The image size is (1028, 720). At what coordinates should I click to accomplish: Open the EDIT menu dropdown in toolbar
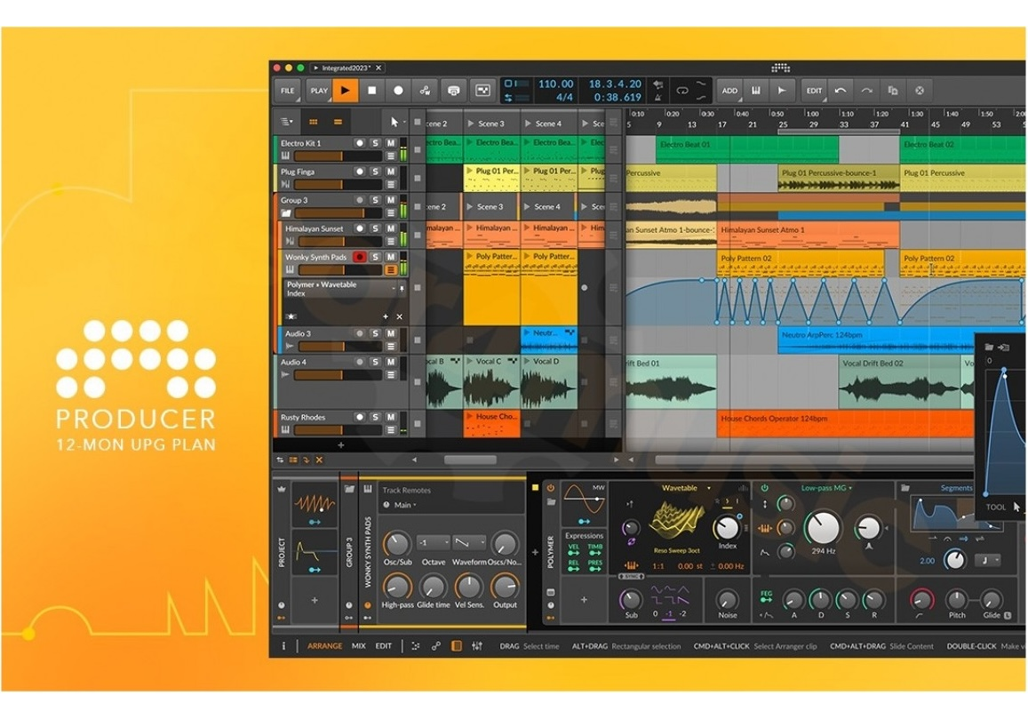814,91
